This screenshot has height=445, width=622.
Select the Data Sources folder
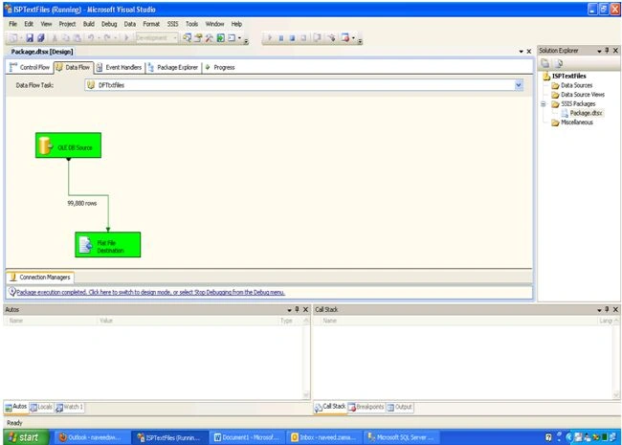click(571, 85)
